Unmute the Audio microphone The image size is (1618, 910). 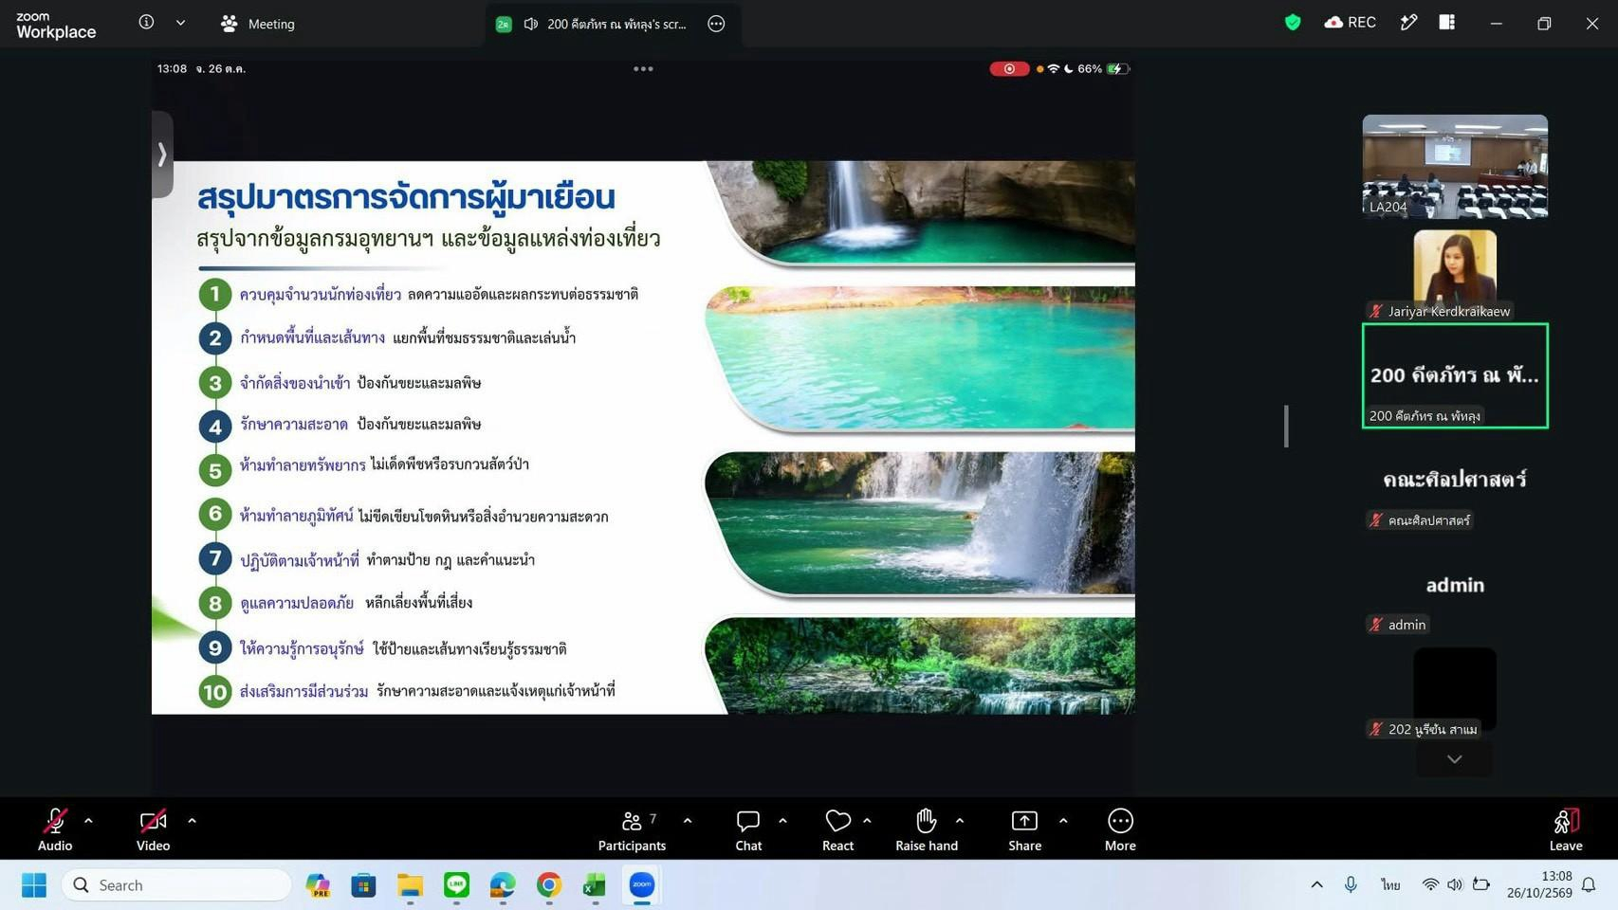pos(55,830)
